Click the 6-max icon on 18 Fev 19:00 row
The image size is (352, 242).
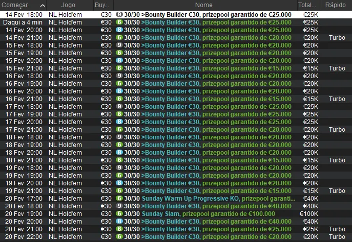[x=119, y=144]
